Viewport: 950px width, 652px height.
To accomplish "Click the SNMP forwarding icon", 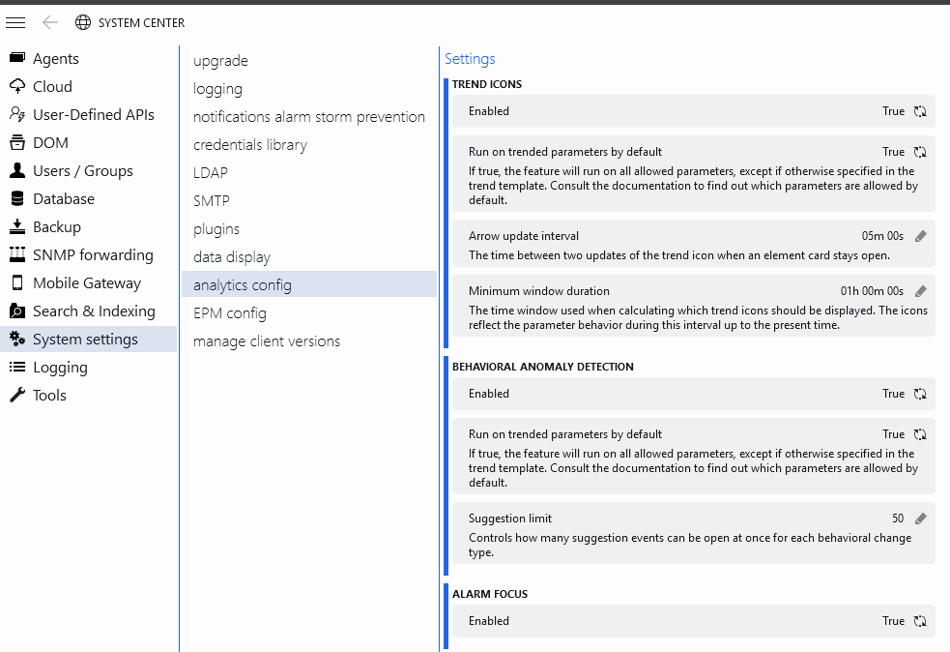I will (16, 254).
